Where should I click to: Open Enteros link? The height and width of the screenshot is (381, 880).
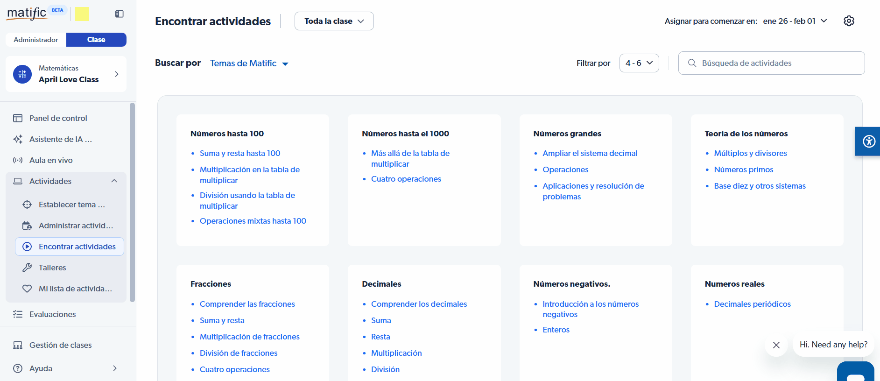556,330
